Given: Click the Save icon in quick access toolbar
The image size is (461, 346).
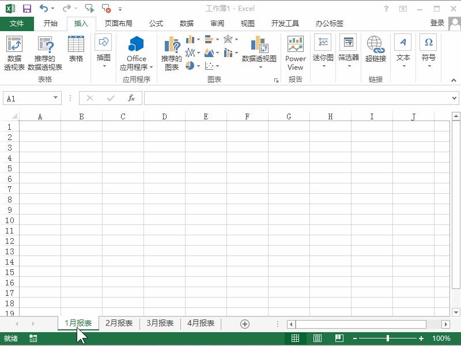Looking at the screenshot, I should click(26, 7).
